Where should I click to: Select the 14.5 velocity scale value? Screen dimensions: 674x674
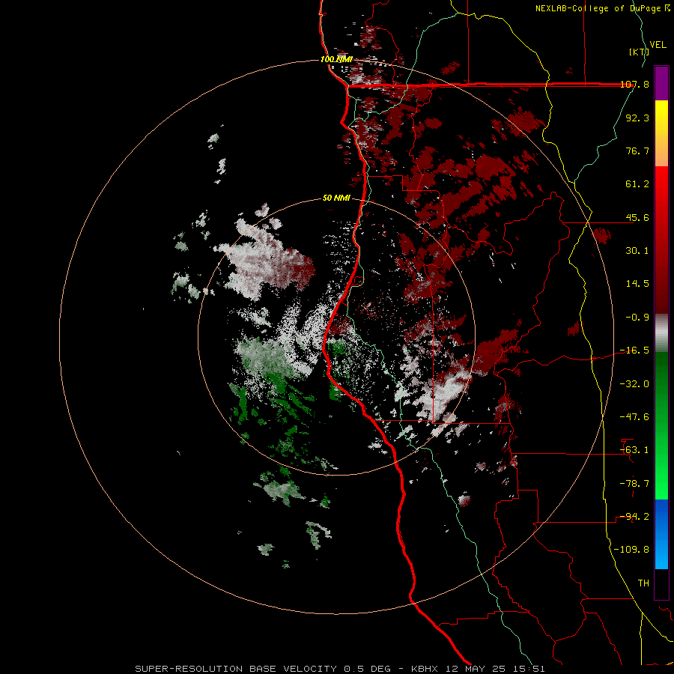tap(637, 284)
